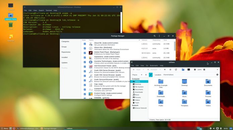Open the file manager Go menu
The height and width of the screenshot is (130, 233).
[147, 65]
